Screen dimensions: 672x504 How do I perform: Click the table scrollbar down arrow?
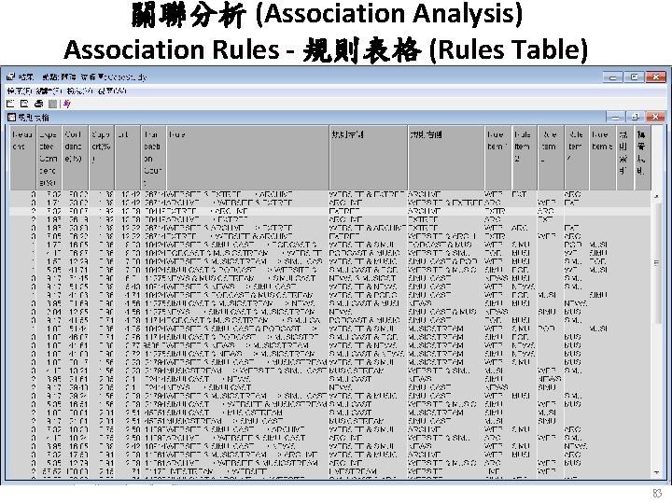pyautogui.click(x=656, y=472)
